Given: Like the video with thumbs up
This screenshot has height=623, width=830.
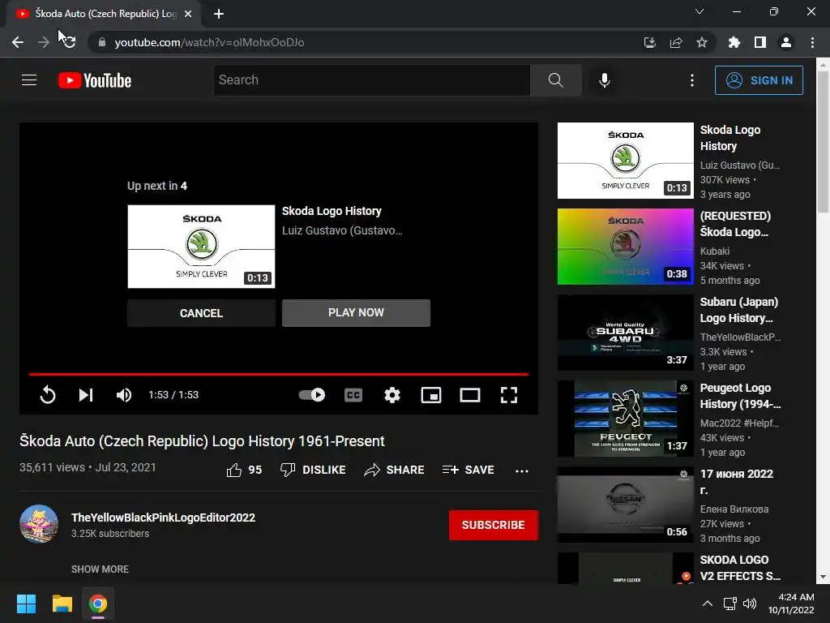Looking at the screenshot, I should 243,470.
